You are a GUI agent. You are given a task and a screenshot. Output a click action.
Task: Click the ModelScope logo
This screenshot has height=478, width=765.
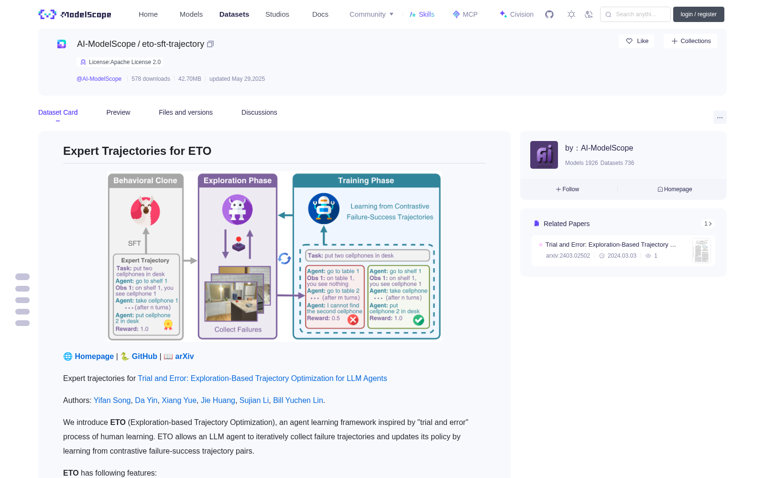tap(75, 14)
